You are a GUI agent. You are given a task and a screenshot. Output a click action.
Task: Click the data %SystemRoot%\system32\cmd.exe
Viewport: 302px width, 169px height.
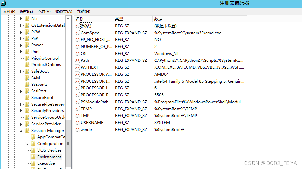click(188, 33)
